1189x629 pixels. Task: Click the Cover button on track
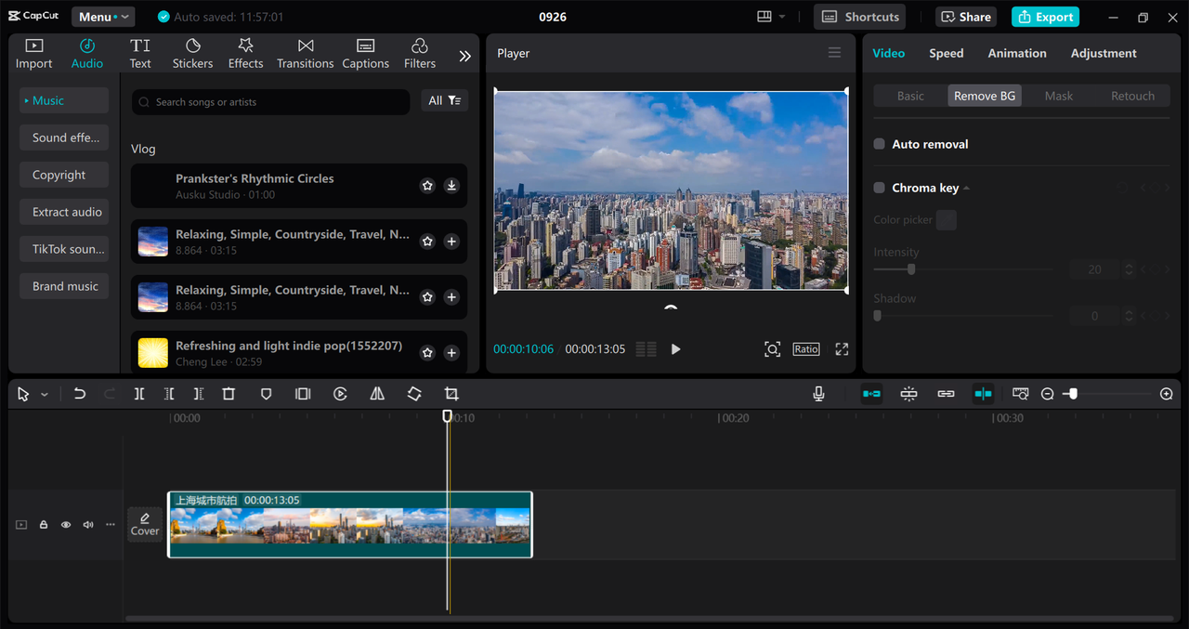[145, 524]
